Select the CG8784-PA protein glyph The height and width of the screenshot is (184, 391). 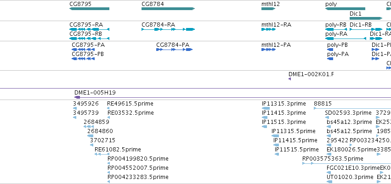(174, 50)
